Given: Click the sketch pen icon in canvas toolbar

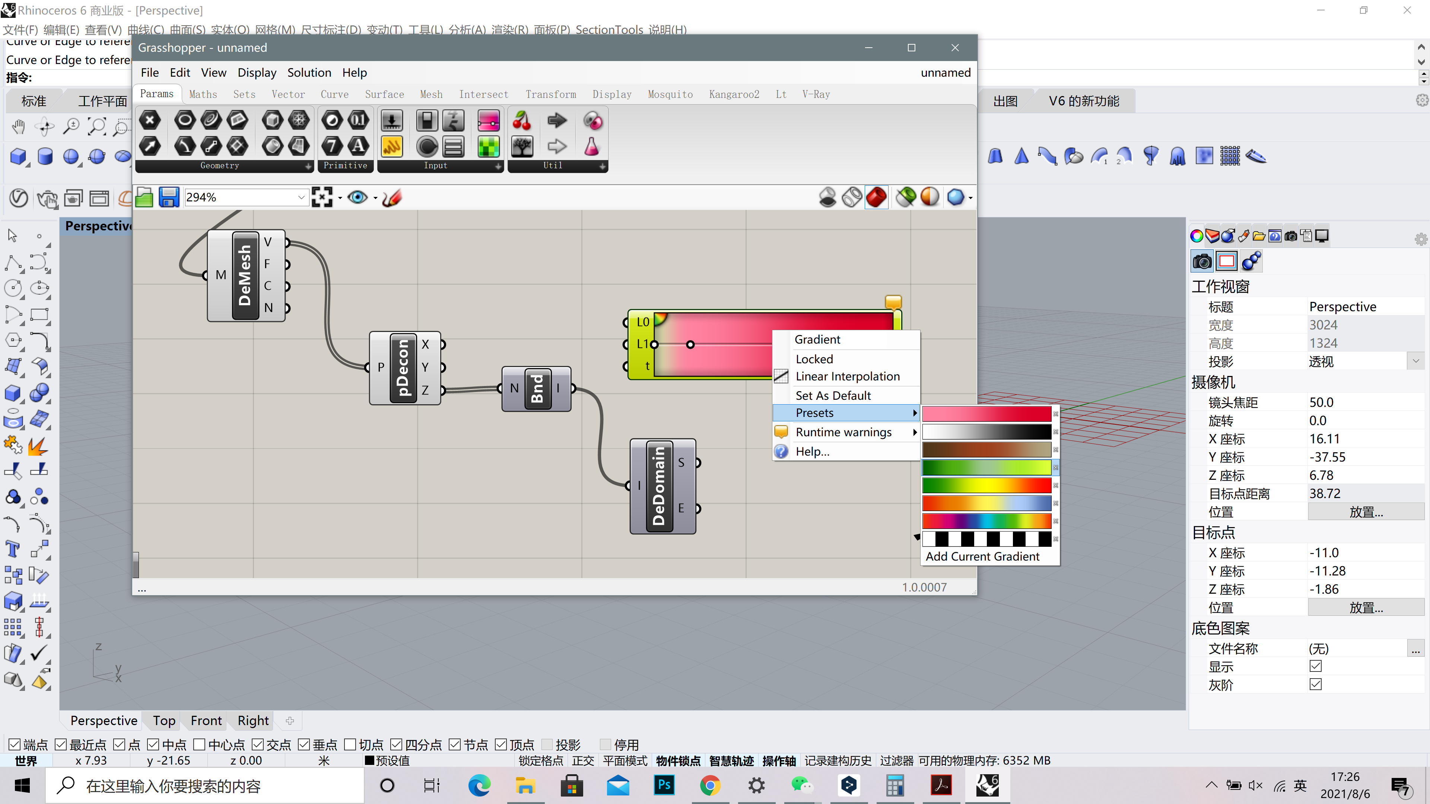Looking at the screenshot, I should (392, 198).
